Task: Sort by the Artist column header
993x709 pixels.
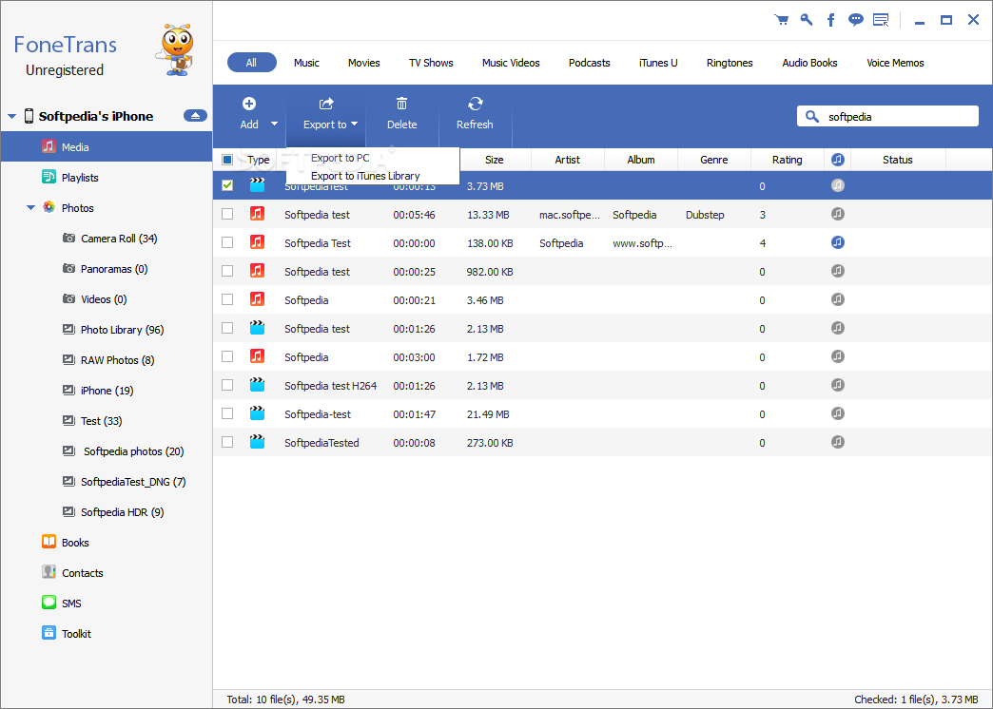Action: 568,160
